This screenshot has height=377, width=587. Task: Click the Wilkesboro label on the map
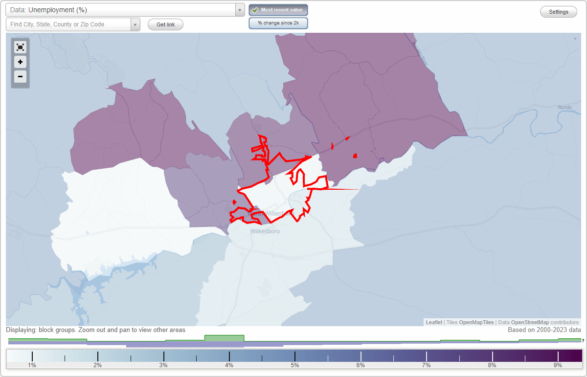pyautogui.click(x=265, y=231)
